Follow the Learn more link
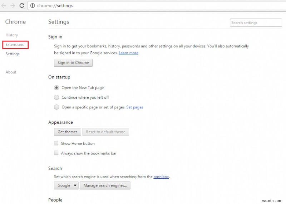Image resolution: width=286 pixels, height=204 pixels. [128, 53]
